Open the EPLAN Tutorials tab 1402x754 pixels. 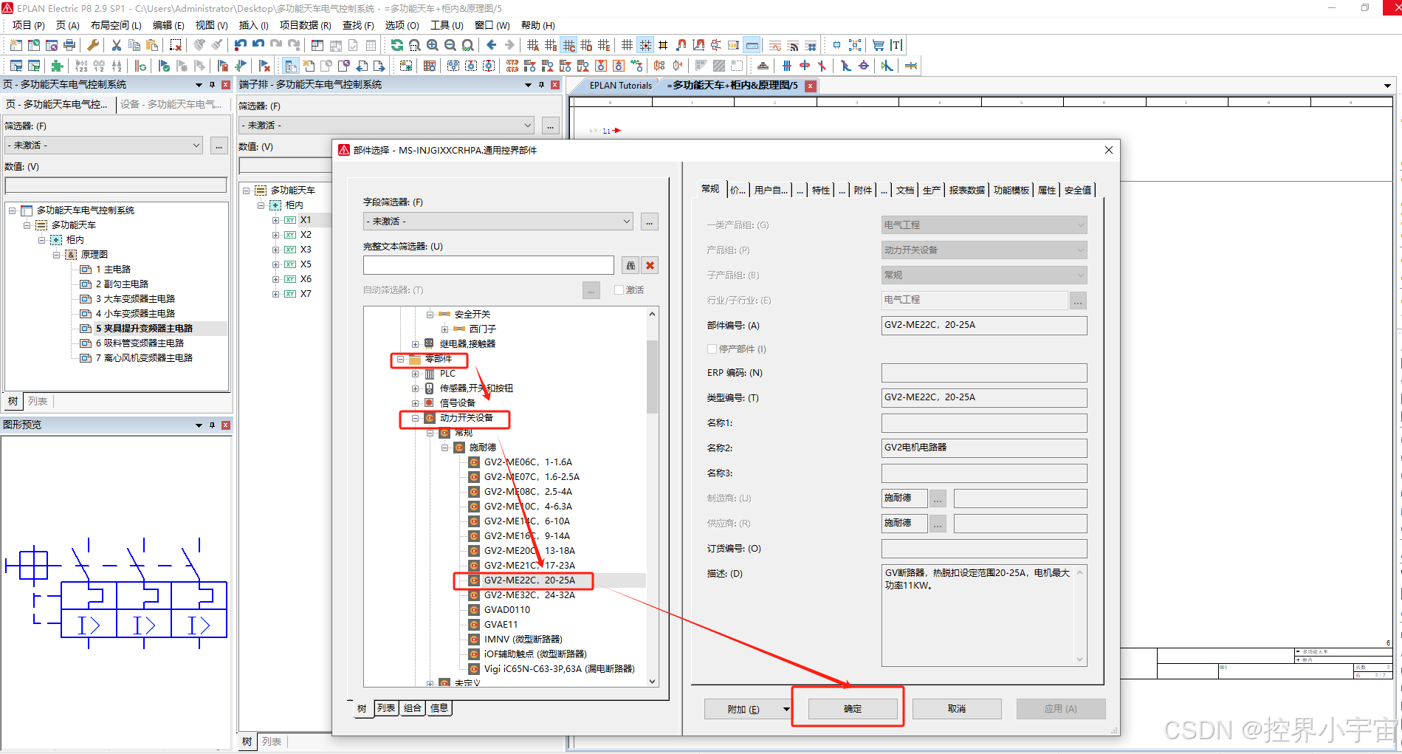pos(620,86)
